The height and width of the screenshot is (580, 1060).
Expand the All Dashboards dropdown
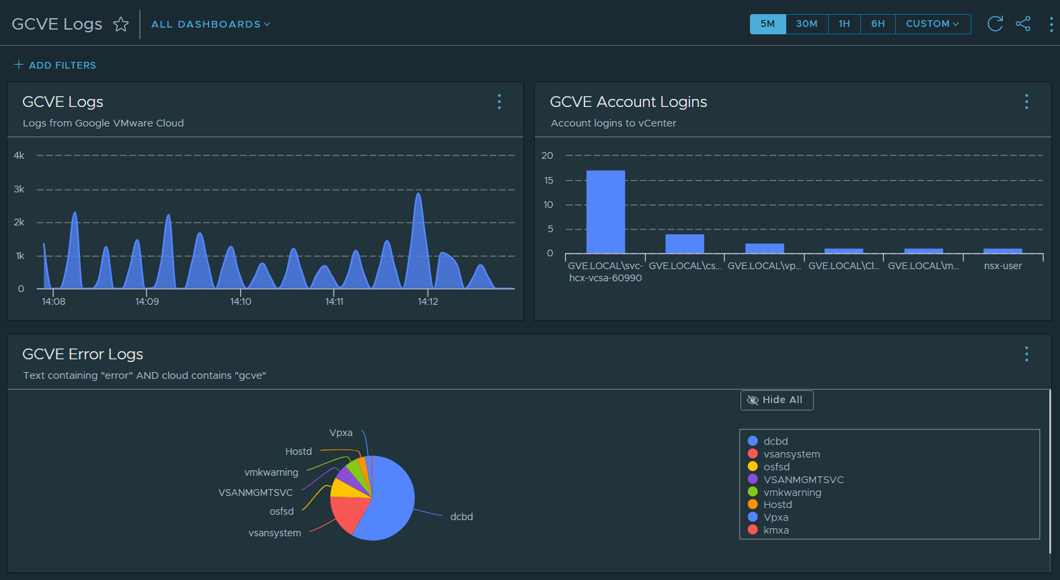point(211,24)
